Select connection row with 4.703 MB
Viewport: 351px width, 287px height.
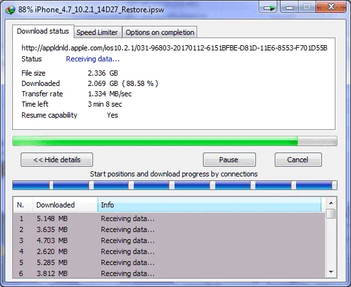169,240
